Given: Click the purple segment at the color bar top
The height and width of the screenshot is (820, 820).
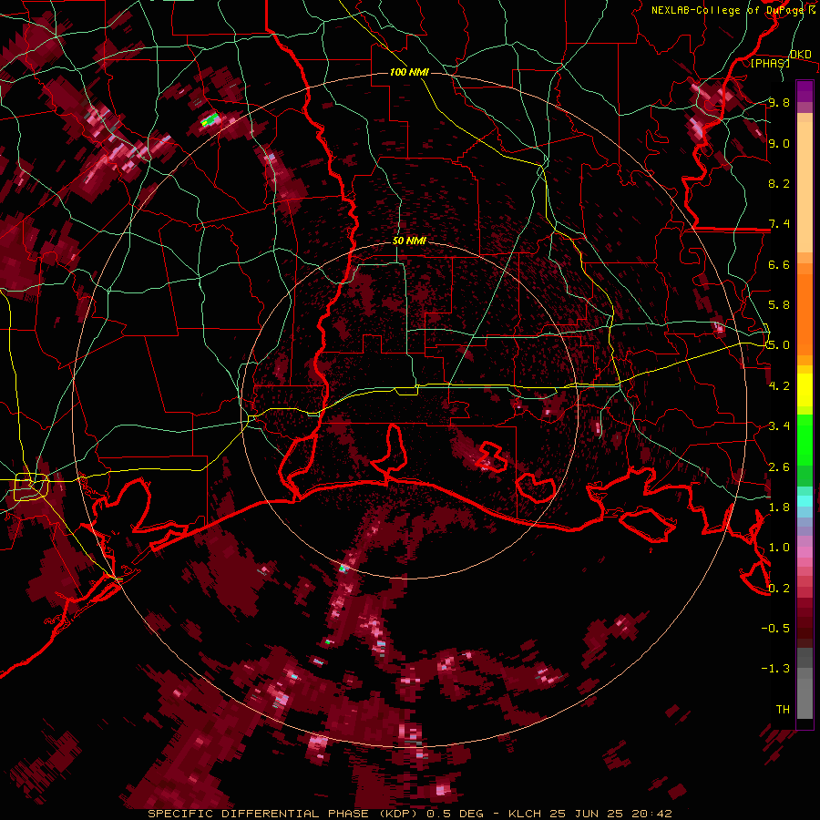Looking at the screenshot, I should (x=805, y=91).
